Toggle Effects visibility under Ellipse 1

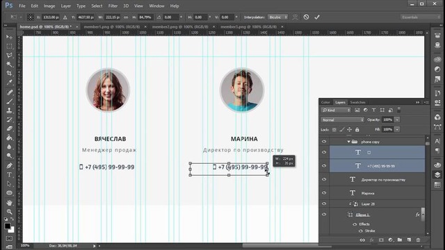pyautogui.click(x=355, y=224)
